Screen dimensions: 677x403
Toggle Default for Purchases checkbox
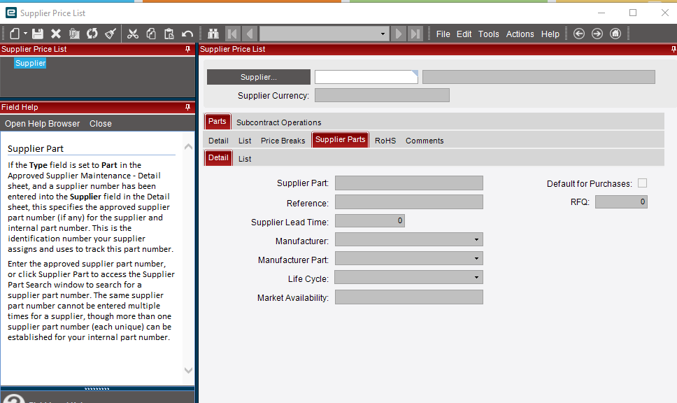click(x=643, y=183)
